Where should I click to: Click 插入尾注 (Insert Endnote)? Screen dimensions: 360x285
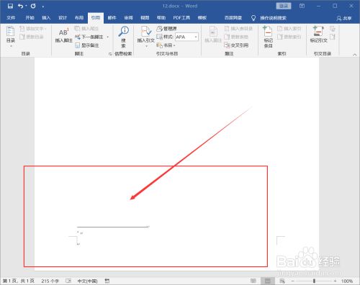[86, 29]
